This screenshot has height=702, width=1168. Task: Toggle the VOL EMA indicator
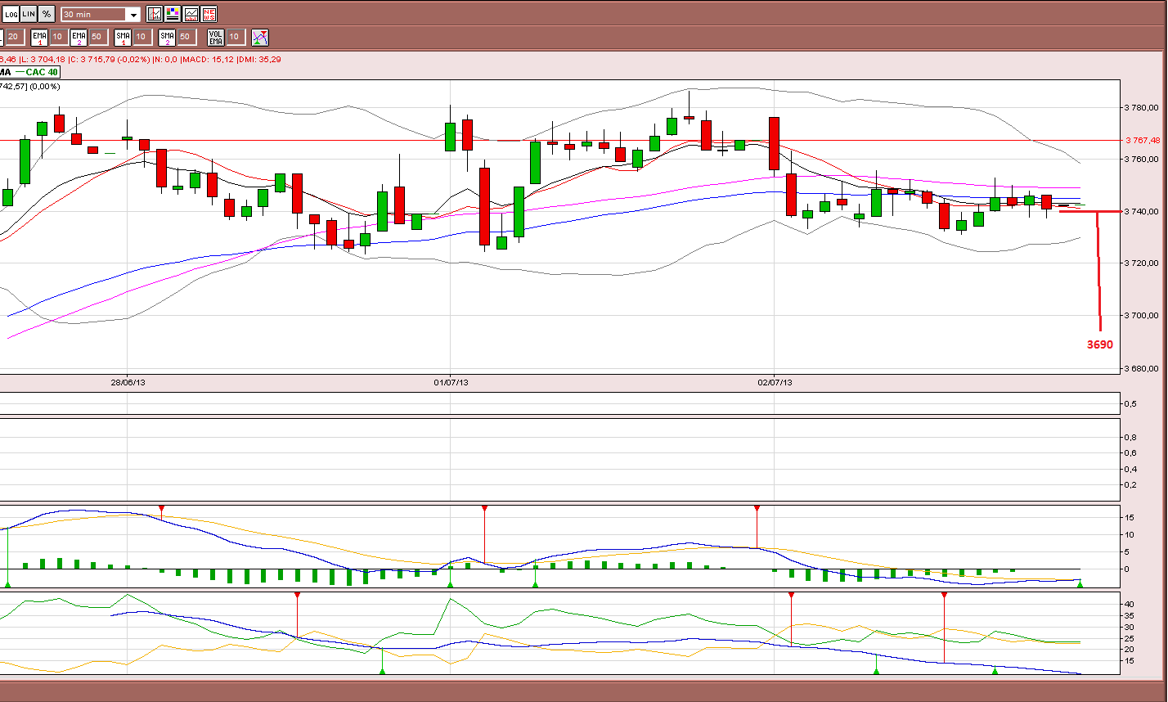216,37
